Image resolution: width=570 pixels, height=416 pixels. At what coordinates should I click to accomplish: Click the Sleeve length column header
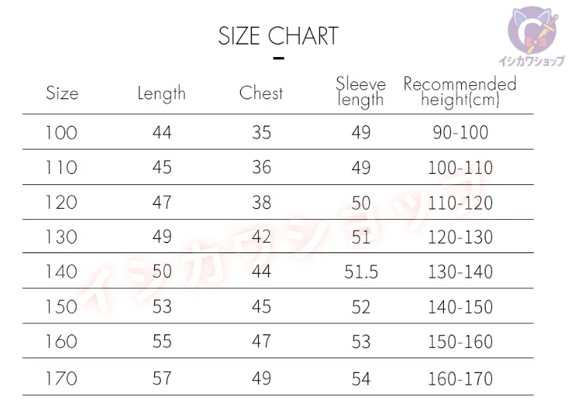pyautogui.click(x=361, y=92)
